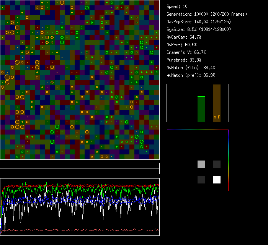Select the AvCarCap 64.7% readout
Viewport: 268px width, 245px height.
184,37
